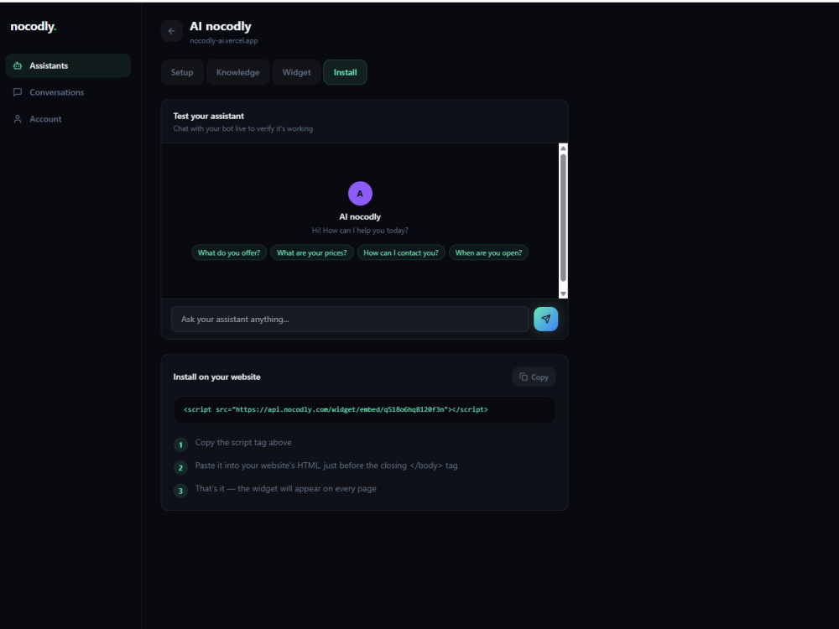The width and height of the screenshot is (839, 629).
Task: Click "Chat with your bot live" description
Action: [243, 129]
